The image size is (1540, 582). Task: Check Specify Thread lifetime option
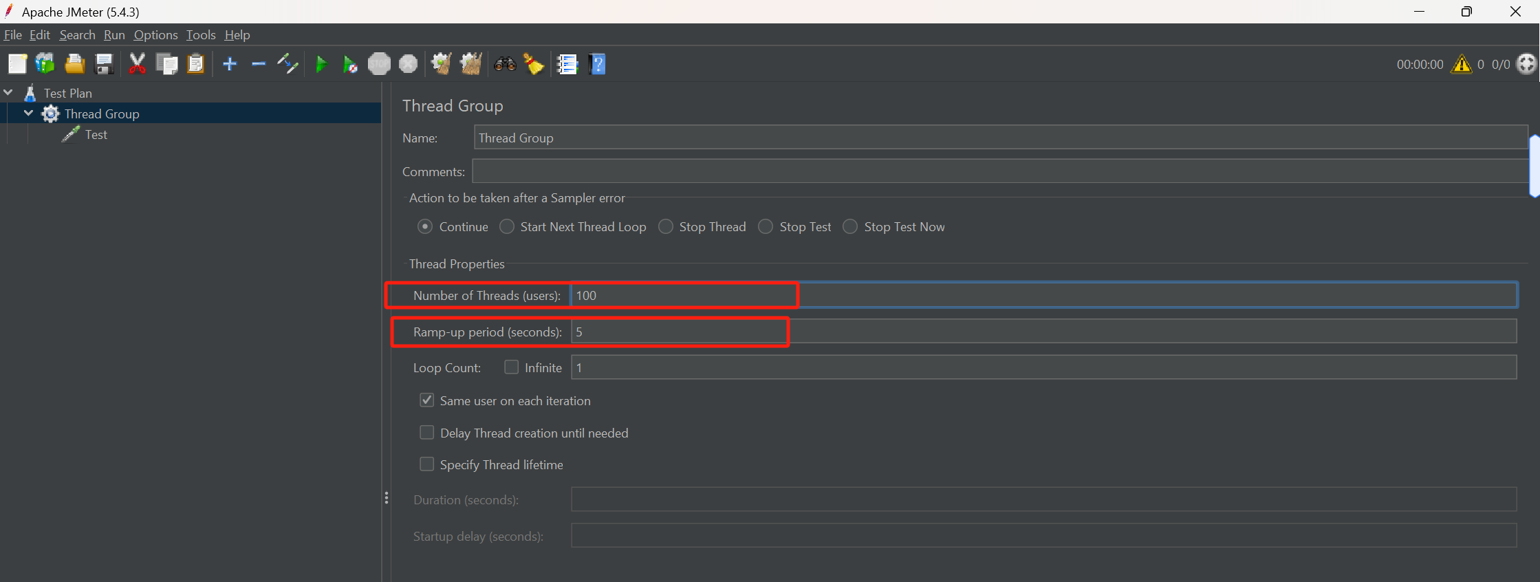[427, 464]
